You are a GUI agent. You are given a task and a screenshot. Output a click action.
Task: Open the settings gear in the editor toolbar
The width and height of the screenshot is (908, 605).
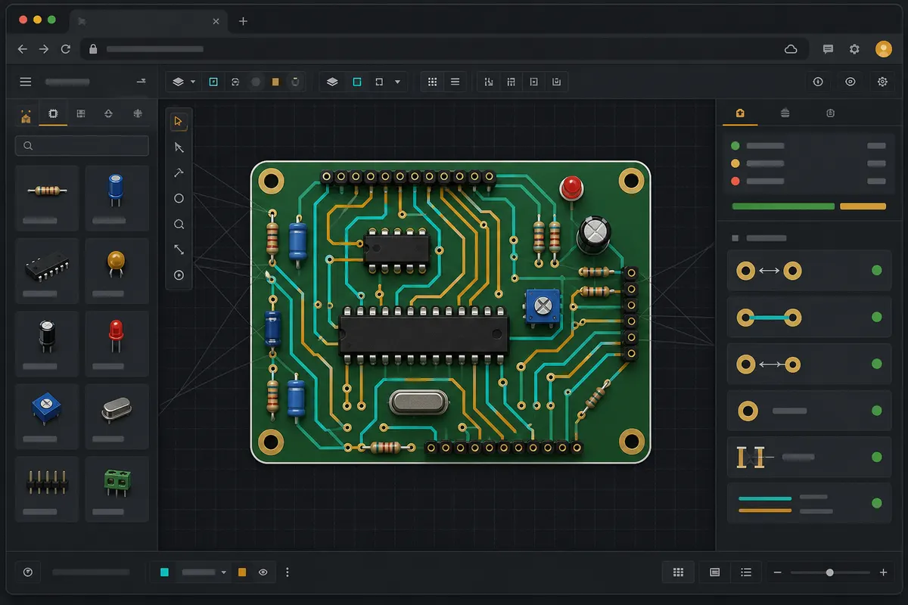pyautogui.click(x=882, y=82)
